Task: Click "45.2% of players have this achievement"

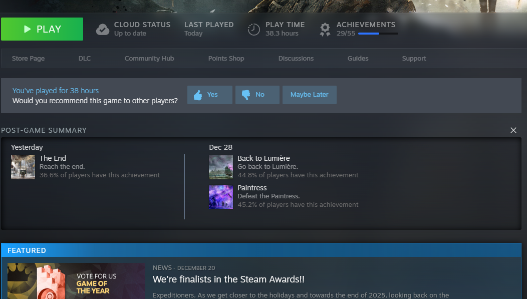Action: pos(298,205)
